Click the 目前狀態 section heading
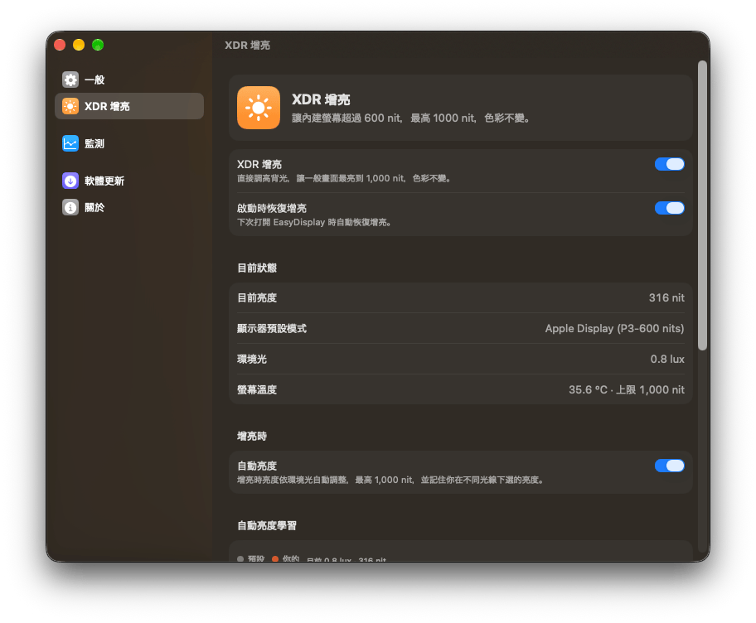The height and width of the screenshot is (623, 756). point(257,268)
